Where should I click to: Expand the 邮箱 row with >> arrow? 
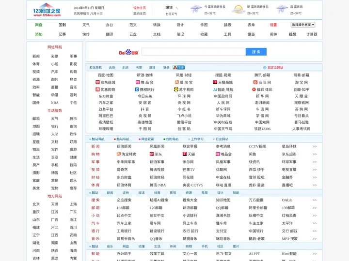(315, 208)
